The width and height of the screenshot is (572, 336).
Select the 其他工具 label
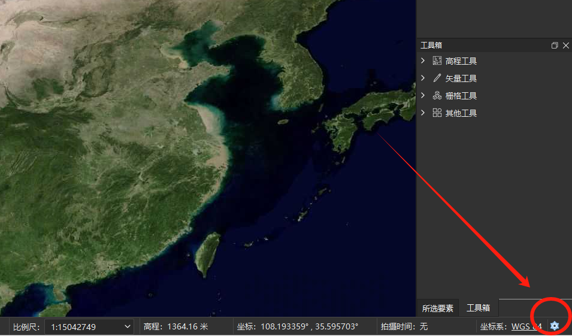coord(461,113)
